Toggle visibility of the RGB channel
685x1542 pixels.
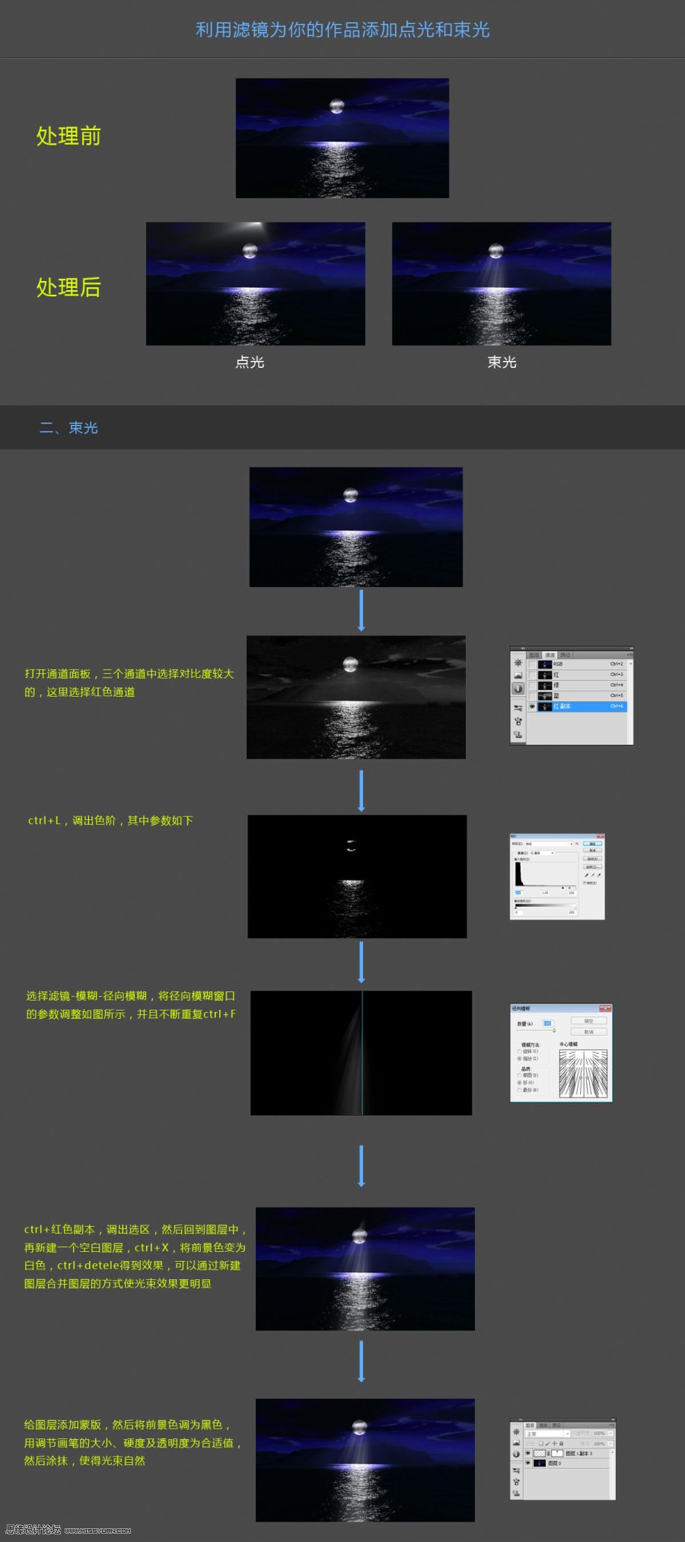pyautogui.click(x=532, y=664)
